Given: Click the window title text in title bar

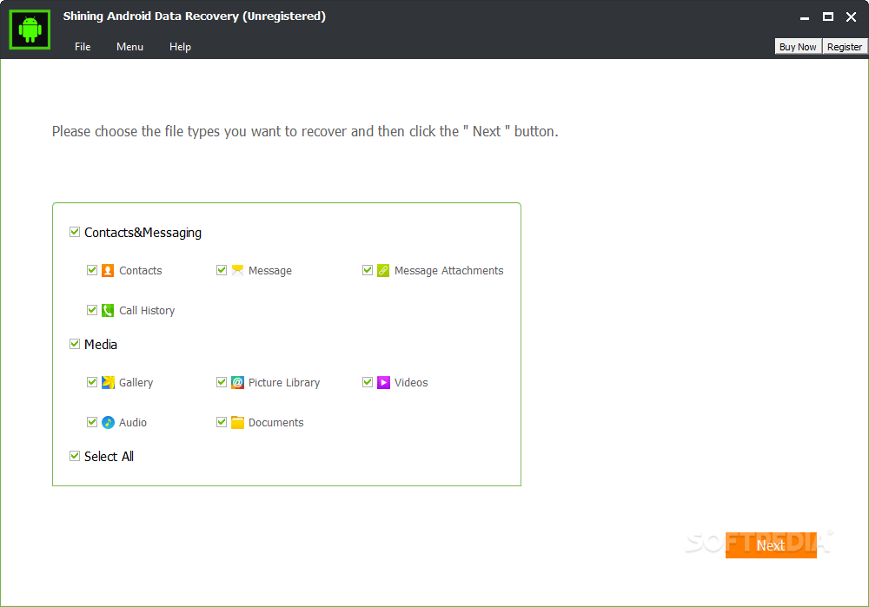Looking at the screenshot, I should click(195, 16).
